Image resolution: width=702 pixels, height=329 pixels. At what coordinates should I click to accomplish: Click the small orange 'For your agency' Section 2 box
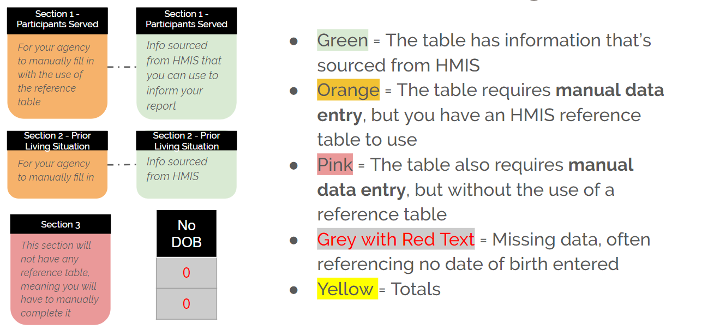point(57,175)
